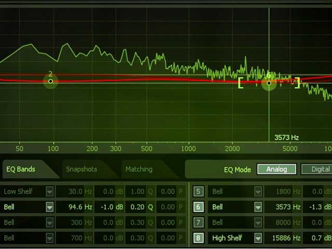Click the 0.00 P field in Low Shelf row
Screen dimensions: 332x249
(x=171, y=191)
